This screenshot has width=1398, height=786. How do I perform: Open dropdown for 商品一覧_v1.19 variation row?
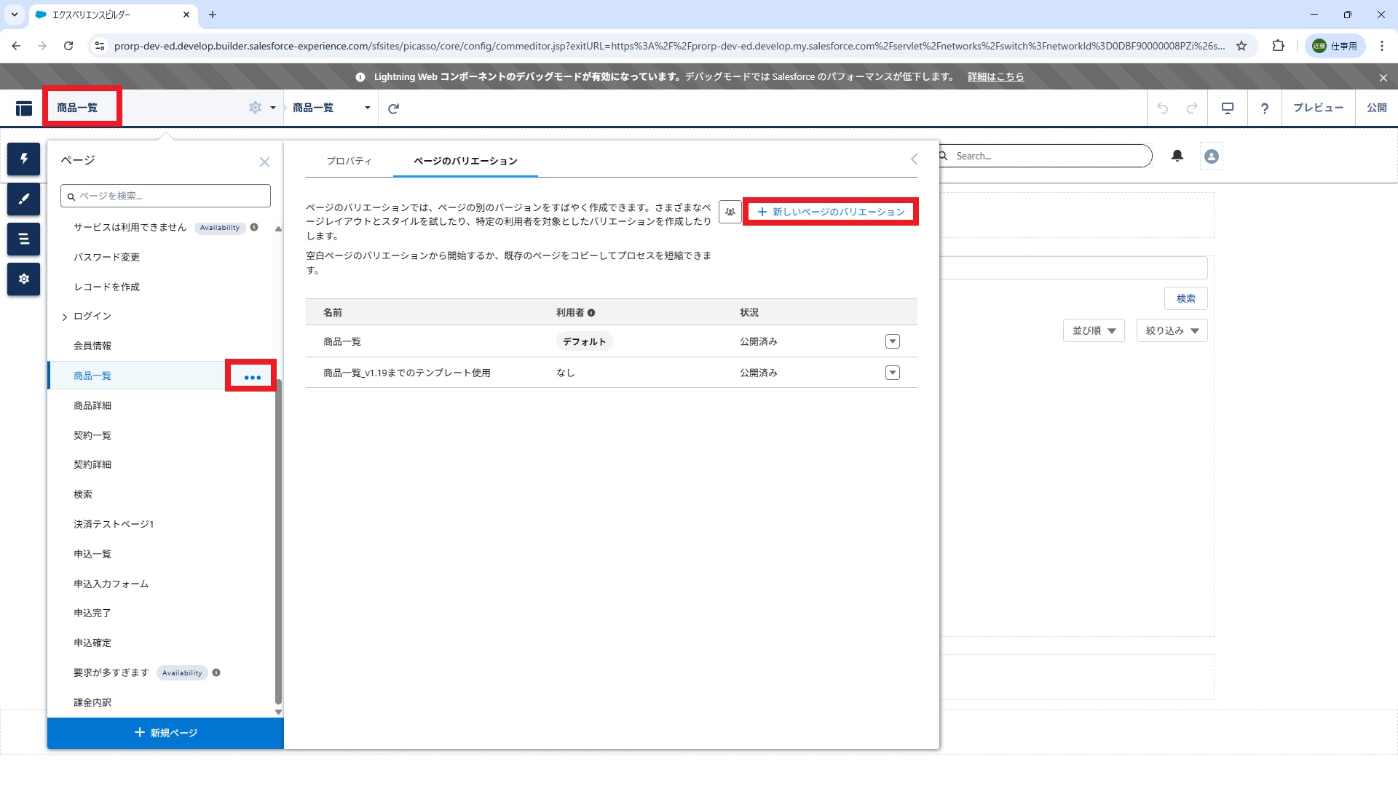coord(893,373)
